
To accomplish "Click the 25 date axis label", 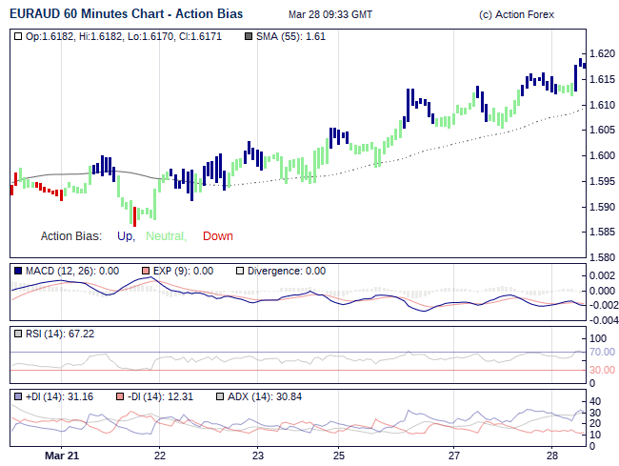I will click(340, 456).
